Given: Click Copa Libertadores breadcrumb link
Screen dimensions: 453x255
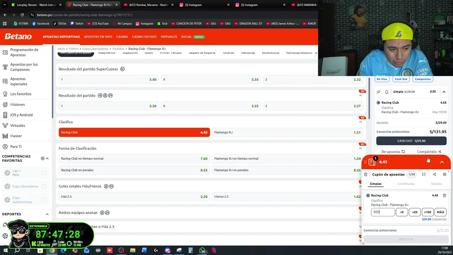Looking at the screenshot, I should pyautogui.click(x=95, y=49).
